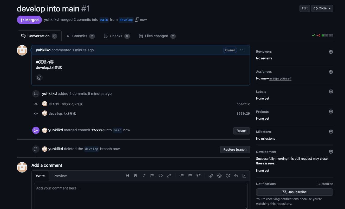Open the main branch link in header
The image size is (345, 209).
(104, 20)
